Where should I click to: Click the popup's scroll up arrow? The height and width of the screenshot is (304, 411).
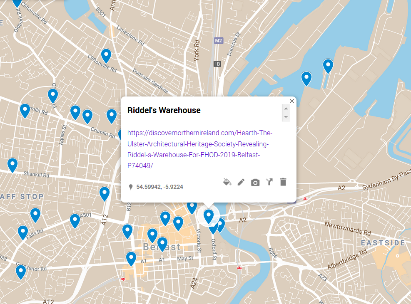click(286, 109)
